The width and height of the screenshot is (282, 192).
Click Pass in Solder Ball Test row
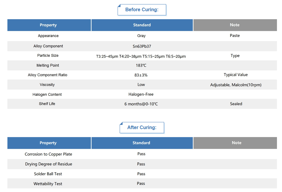coord(141,174)
